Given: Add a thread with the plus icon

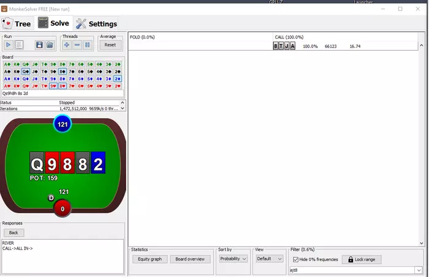Looking at the screenshot, I should pos(67,45).
